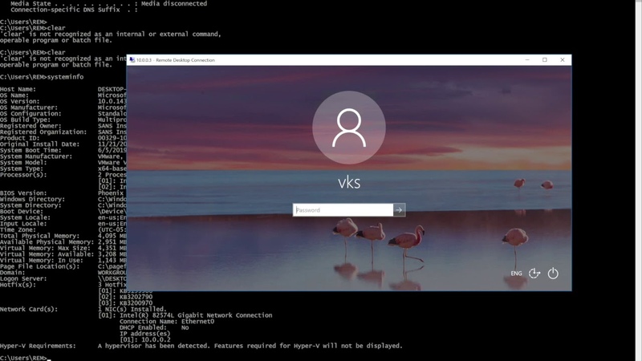Screen dimensions: 642x361
Task: Click the Remote Desktop Connection title icon
Action: pos(132,60)
